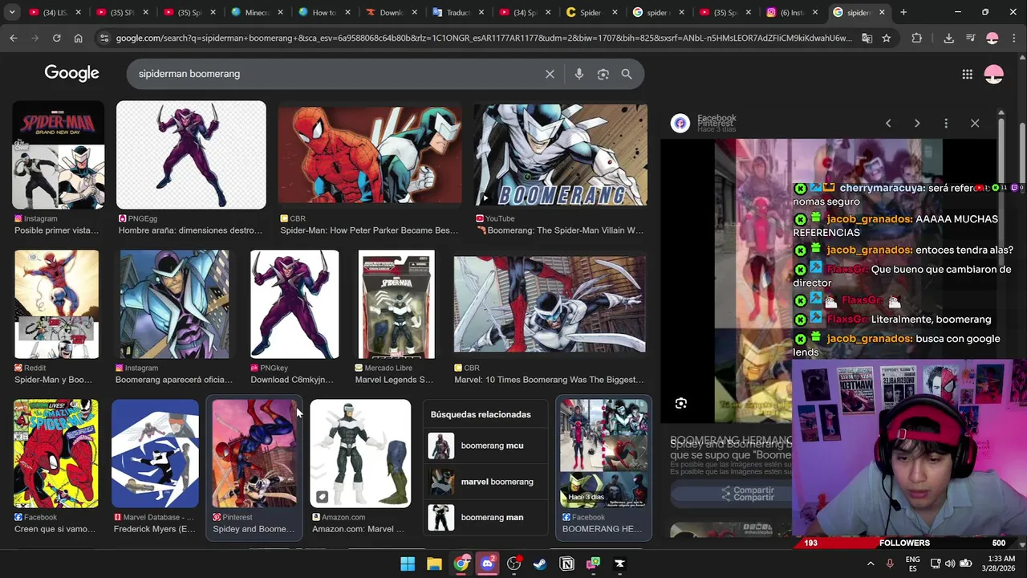Open the Google account avatar

click(994, 74)
